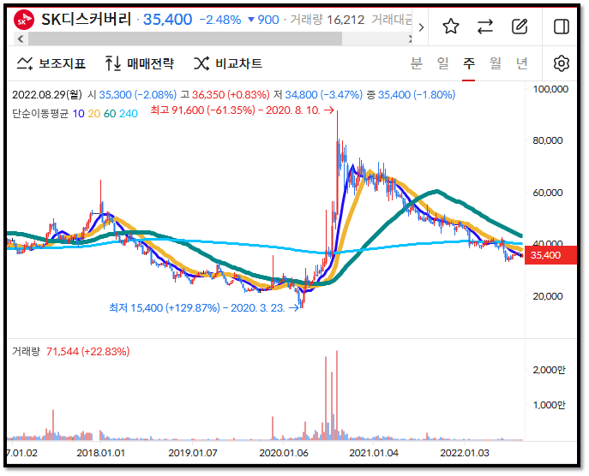The height and width of the screenshot is (476, 589).
Task: Click the 60-period moving average label
Action: click(110, 114)
